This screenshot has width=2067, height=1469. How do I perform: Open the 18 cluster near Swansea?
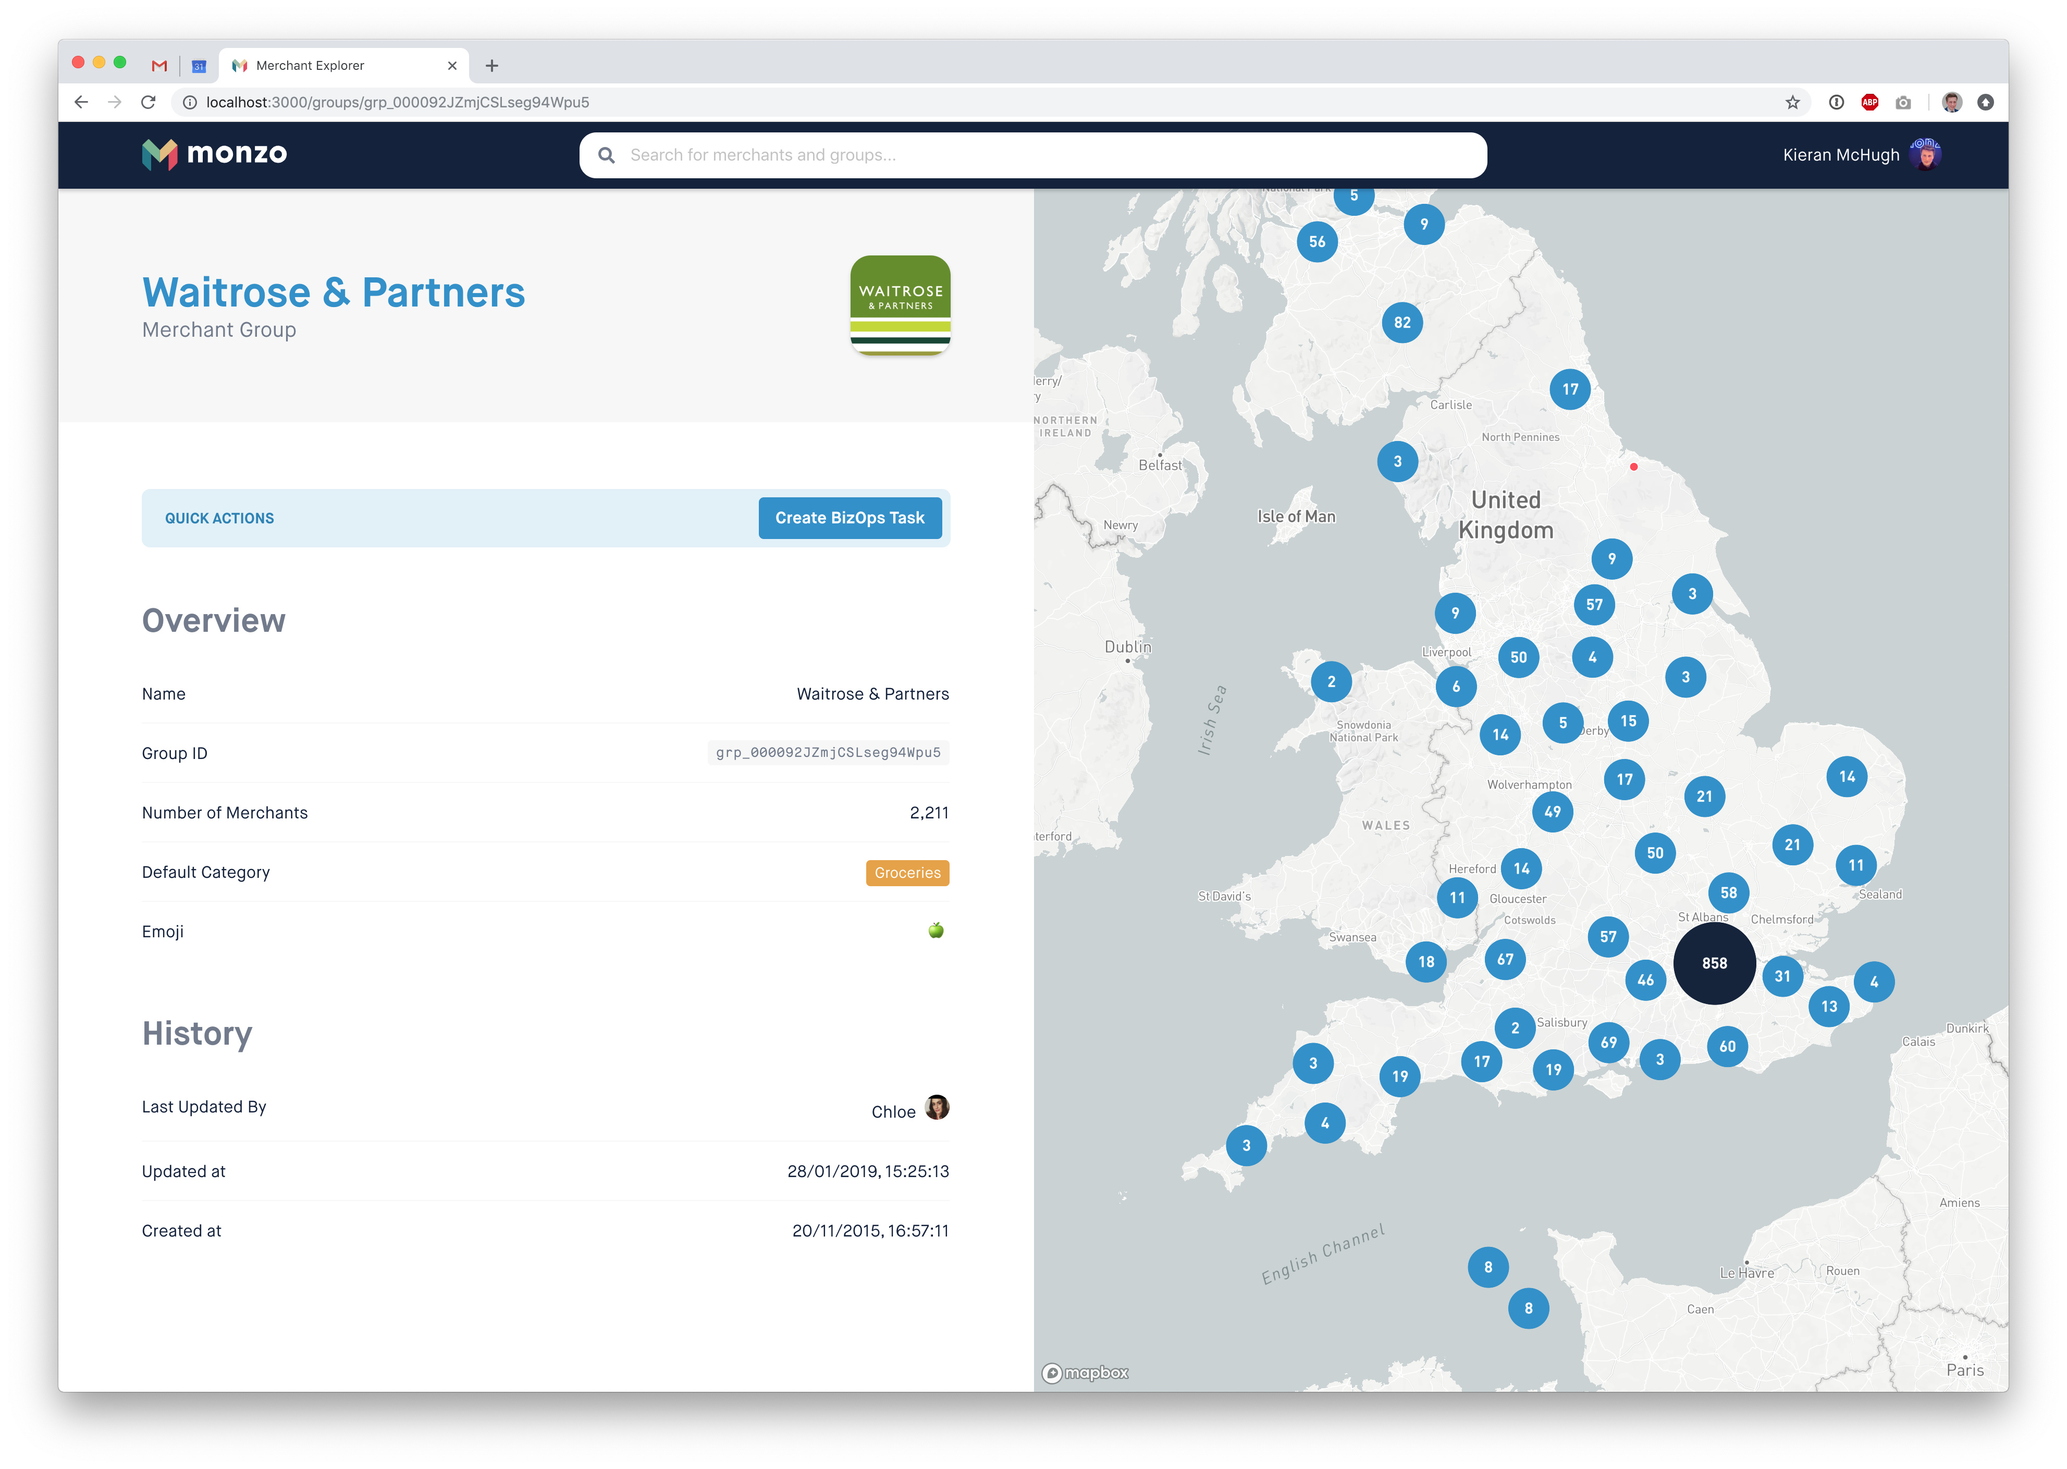click(x=1426, y=962)
